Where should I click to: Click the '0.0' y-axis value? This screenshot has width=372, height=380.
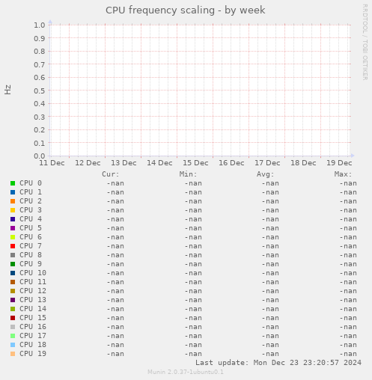pos(40,156)
